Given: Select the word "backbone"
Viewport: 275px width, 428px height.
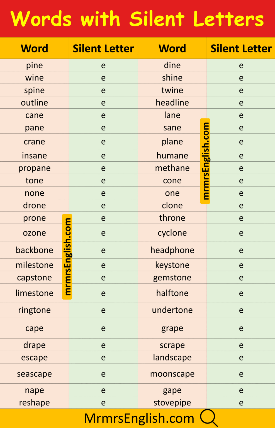Looking at the screenshot, I should point(34,250).
